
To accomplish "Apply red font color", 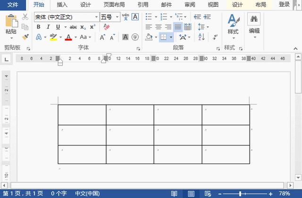I will [x=68, y=37].
